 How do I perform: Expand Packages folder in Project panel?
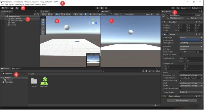(x=1, y=82)
